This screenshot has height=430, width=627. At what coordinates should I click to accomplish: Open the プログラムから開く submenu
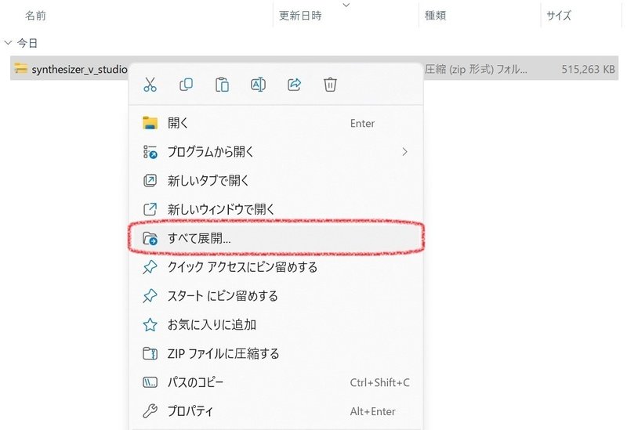276,152
